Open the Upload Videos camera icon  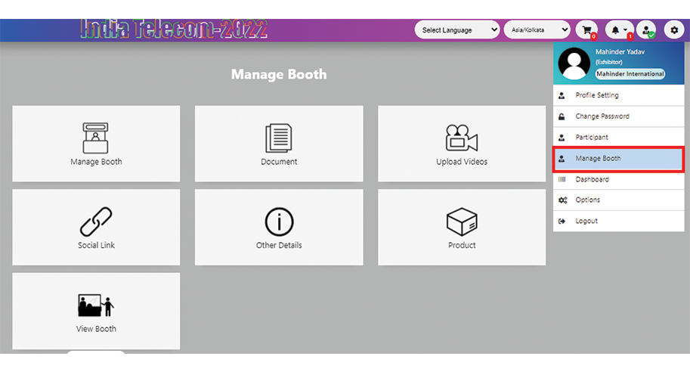(x=462, y=138)
